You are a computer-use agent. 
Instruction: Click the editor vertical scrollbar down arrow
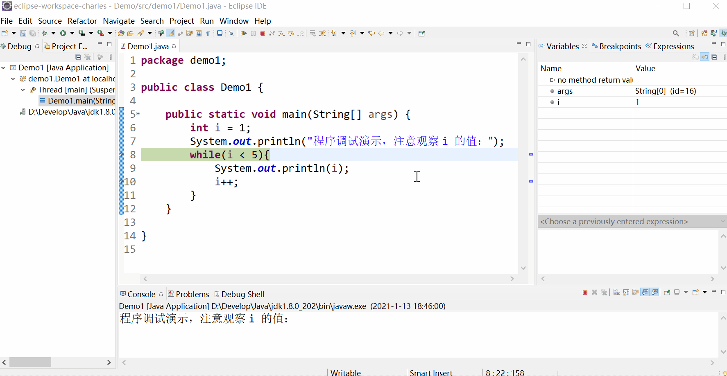coord(523,268)
